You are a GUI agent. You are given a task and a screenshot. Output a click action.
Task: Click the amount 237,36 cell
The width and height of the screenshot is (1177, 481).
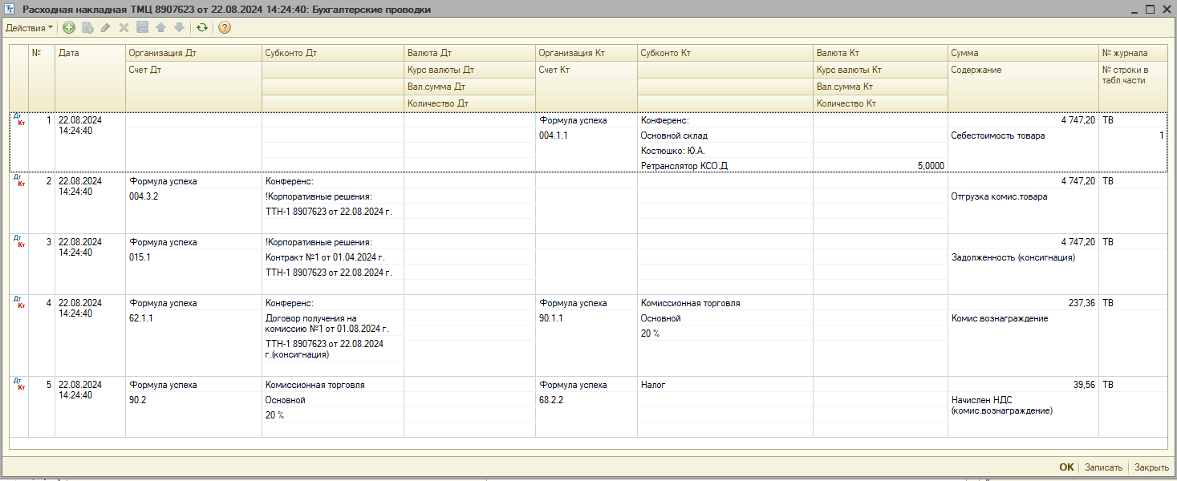click(x=1077, y=304)
